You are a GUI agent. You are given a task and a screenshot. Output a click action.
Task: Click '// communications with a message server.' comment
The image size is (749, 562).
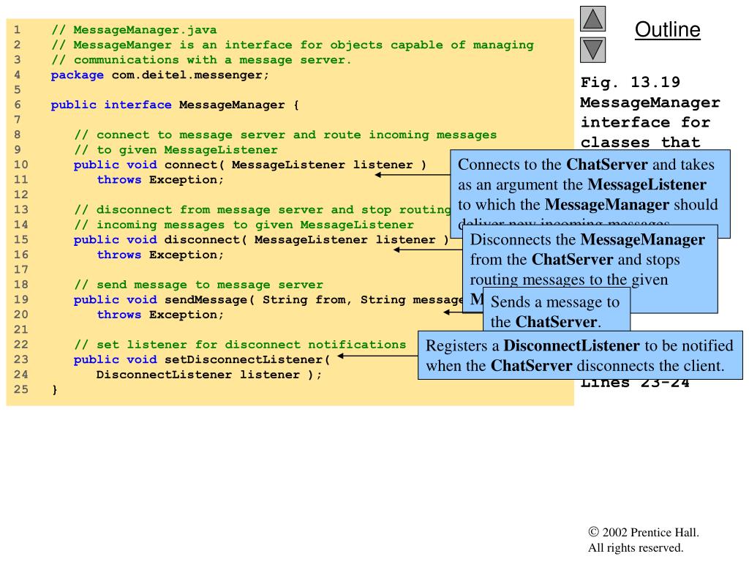click(x=201, y=60)
